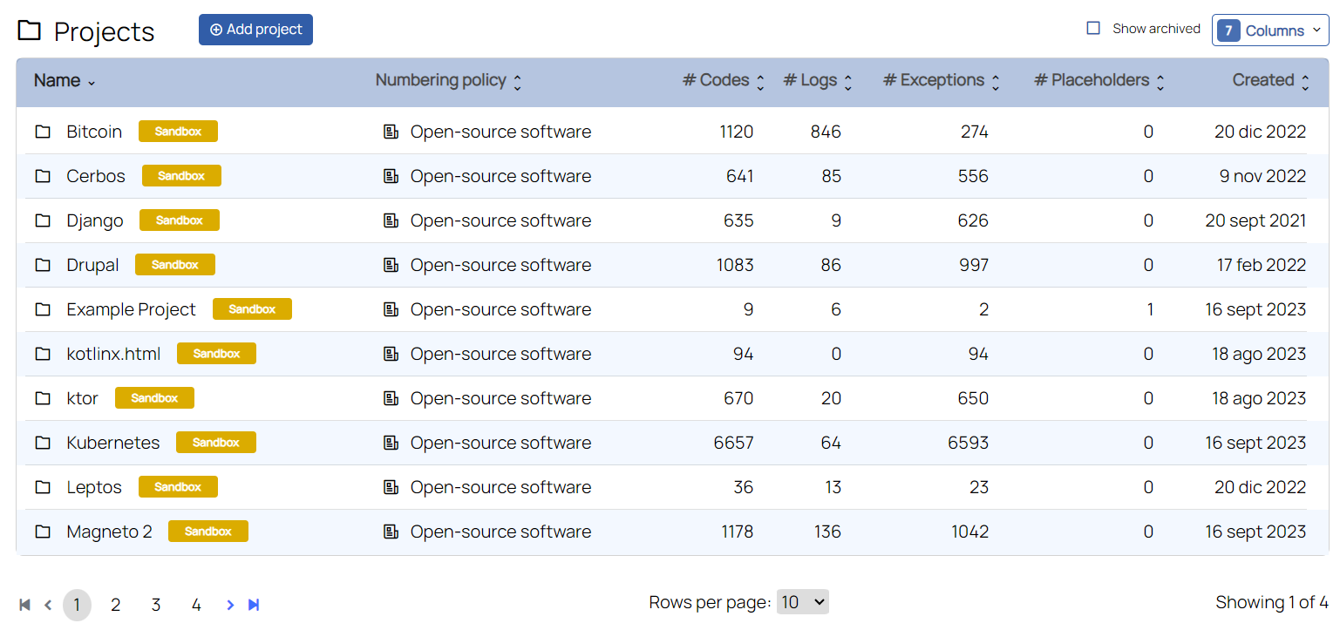The image size is (1340, 630).
Task: Go to previous page arrow
Action: click(x=48, y=605)
